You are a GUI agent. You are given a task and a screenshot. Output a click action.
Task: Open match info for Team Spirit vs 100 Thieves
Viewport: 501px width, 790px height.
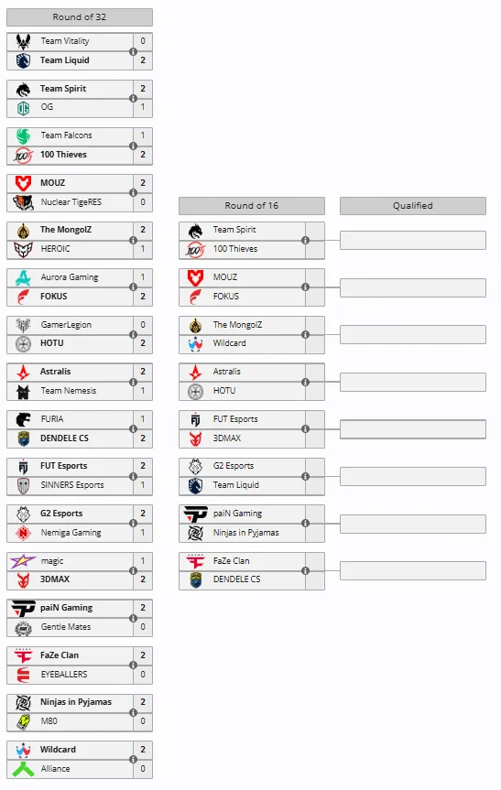tap(305, 240)
